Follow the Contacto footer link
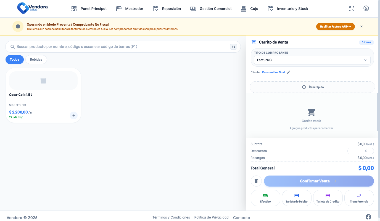Image resolution: width=380 pixels, height=221 pixels. [x=242, y=218]
